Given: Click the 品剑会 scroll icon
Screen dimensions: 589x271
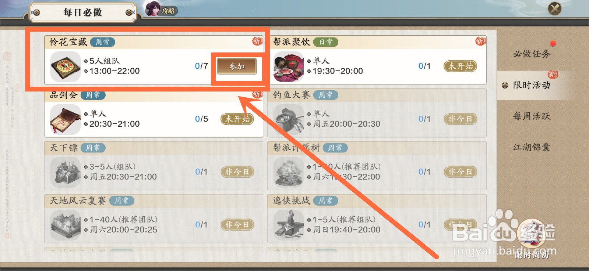Looking at the screenshot, I should 66,119.
